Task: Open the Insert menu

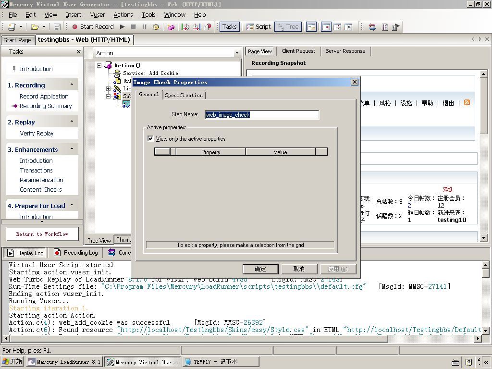Action: pos(74,15)
